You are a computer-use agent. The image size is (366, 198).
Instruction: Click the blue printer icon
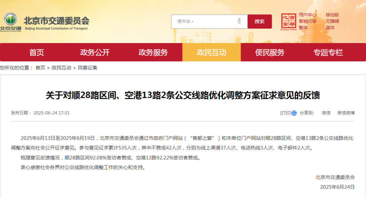[294, 113]
